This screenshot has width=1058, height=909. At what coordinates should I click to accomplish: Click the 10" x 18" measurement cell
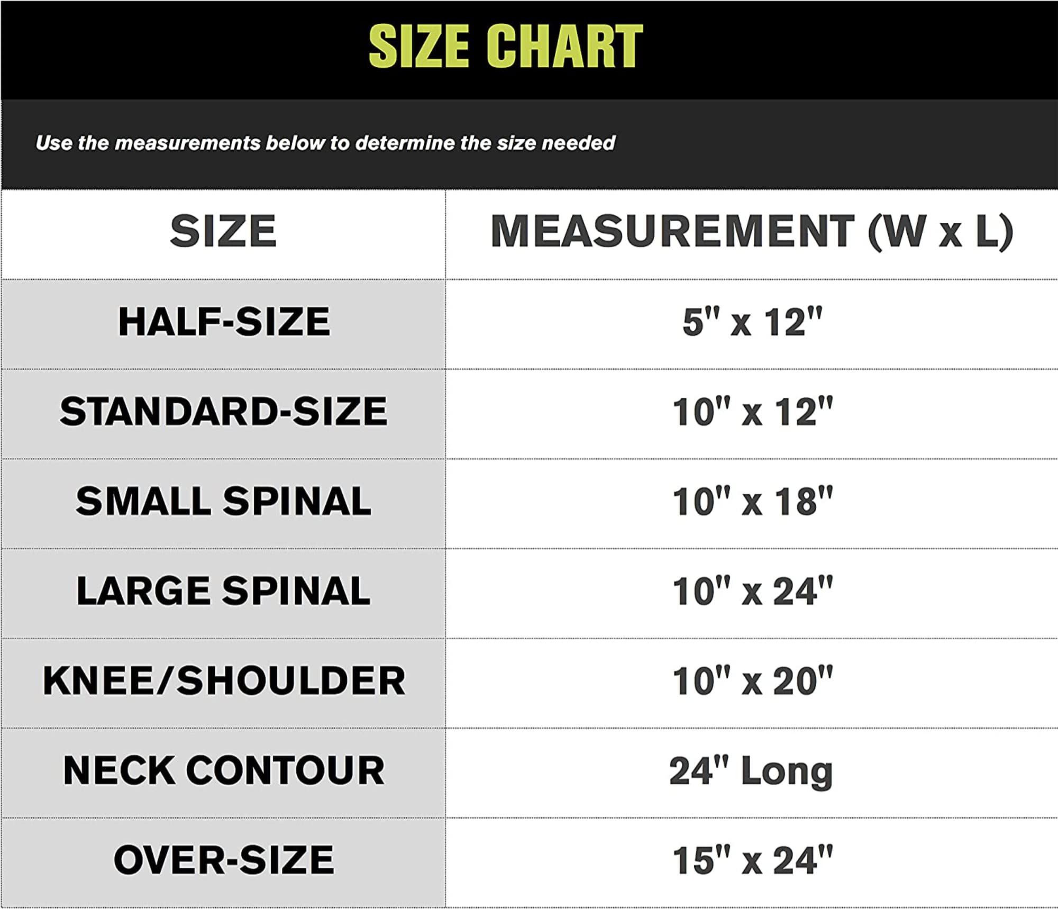tap(752, 501)
